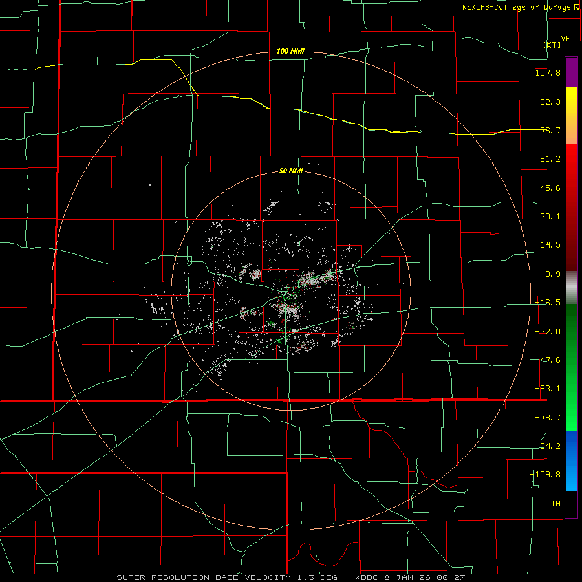Click the 76.7 velocity scale value
582x582 pixels.
pos(550,130)
